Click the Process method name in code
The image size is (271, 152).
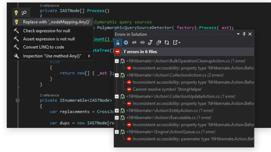click(96, 11)
